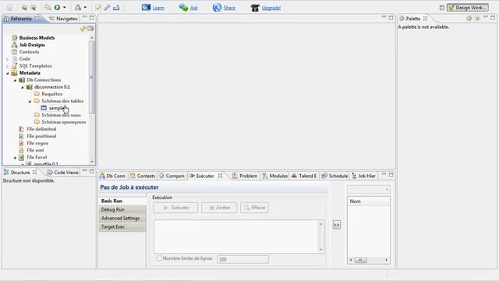The image size is (499, 281).
Task: Expand the Code tree node
Action: pyautogui.click(x=8, y=59)
